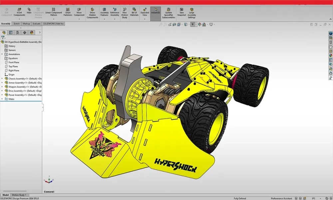Open the ConfigurationManager panel tab
This screenshot has height=200, width=333.
[18, 32]
